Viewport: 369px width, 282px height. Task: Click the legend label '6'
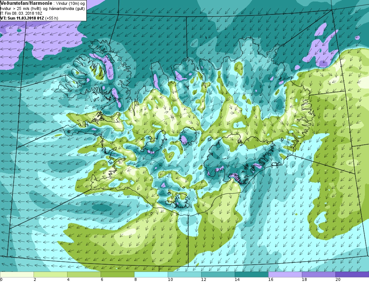click(x=102, y=280)
